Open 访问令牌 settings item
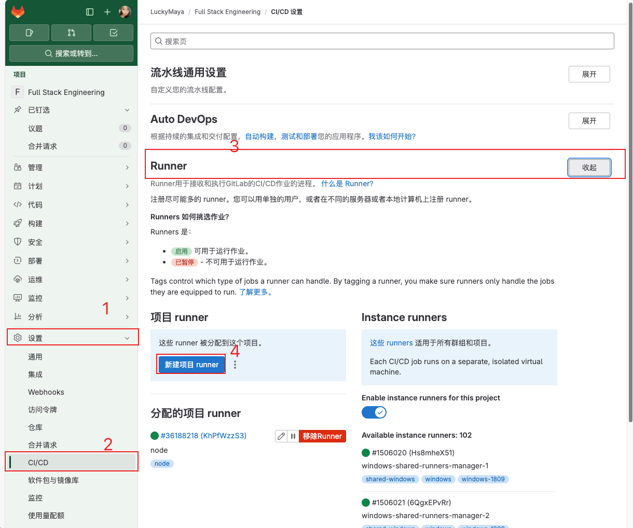The image size is (633, 528). 72,410
